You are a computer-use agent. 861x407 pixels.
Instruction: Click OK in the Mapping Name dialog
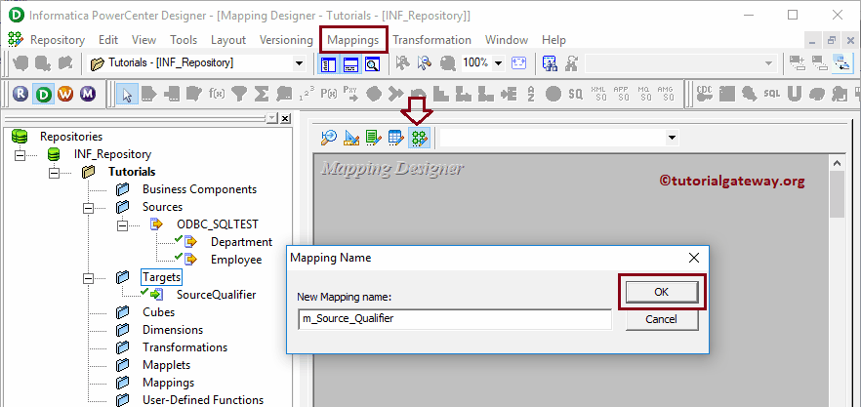point(662,292)
